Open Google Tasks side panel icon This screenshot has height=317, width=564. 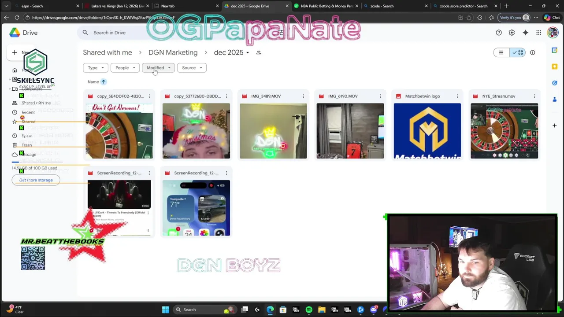pos(555,83)
